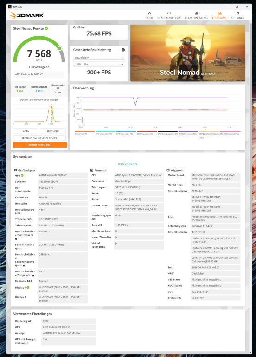The width and height of the screenshot is (256, 357).
Task: Open the Battlefield V game dropdown
Action: coord(99,58)
